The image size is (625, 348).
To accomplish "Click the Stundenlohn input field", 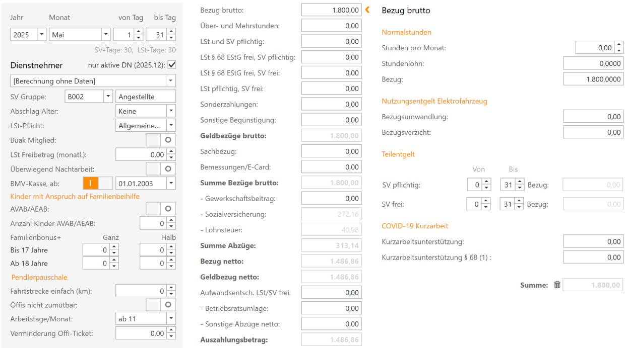I will click(593, 63).
